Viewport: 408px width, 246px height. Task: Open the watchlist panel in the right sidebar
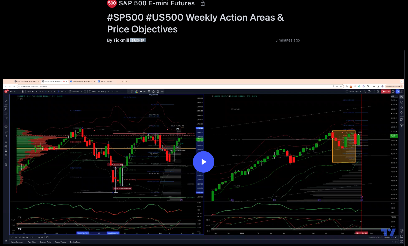[402, 97]
